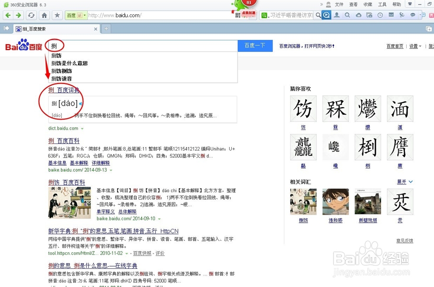
Task: Open dropdown arrow next to dict.baidu.com
Action: click(x=82, y=129)
